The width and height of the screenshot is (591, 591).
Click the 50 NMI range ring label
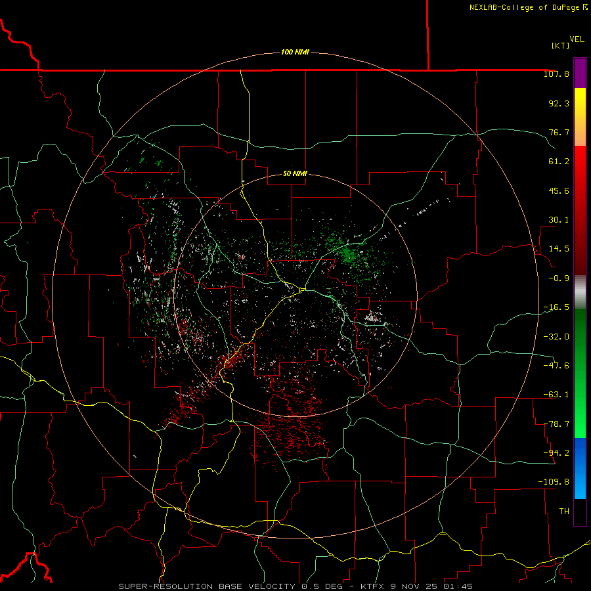point(295,173)
